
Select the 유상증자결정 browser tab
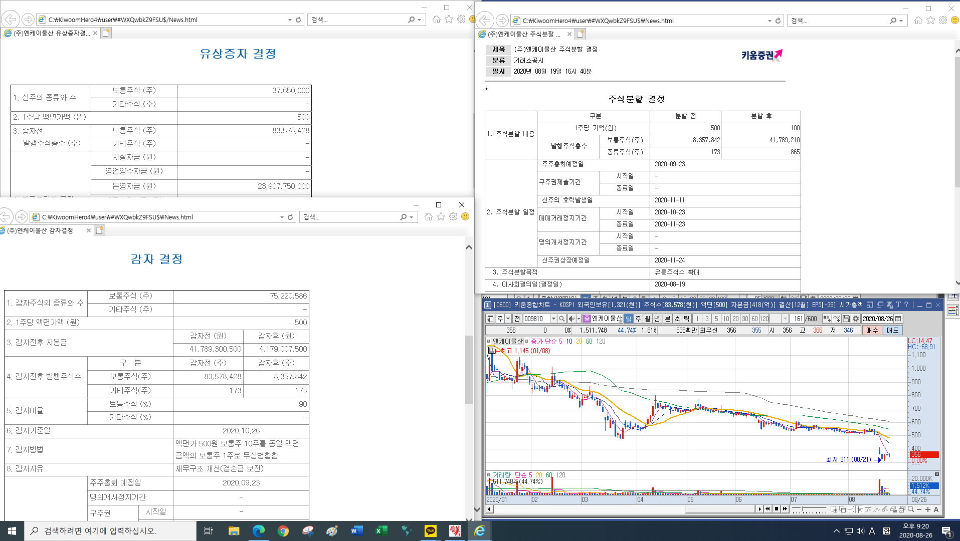click(x=51, y=33)
